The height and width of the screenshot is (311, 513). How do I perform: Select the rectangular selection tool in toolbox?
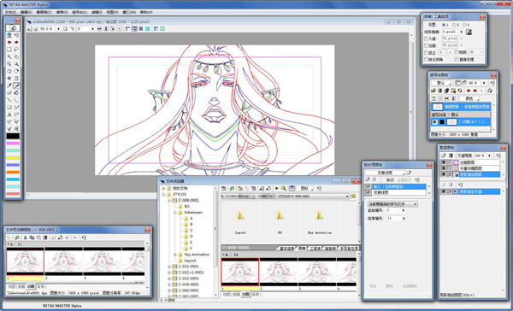pyautogui.click(x=9, y=50)
